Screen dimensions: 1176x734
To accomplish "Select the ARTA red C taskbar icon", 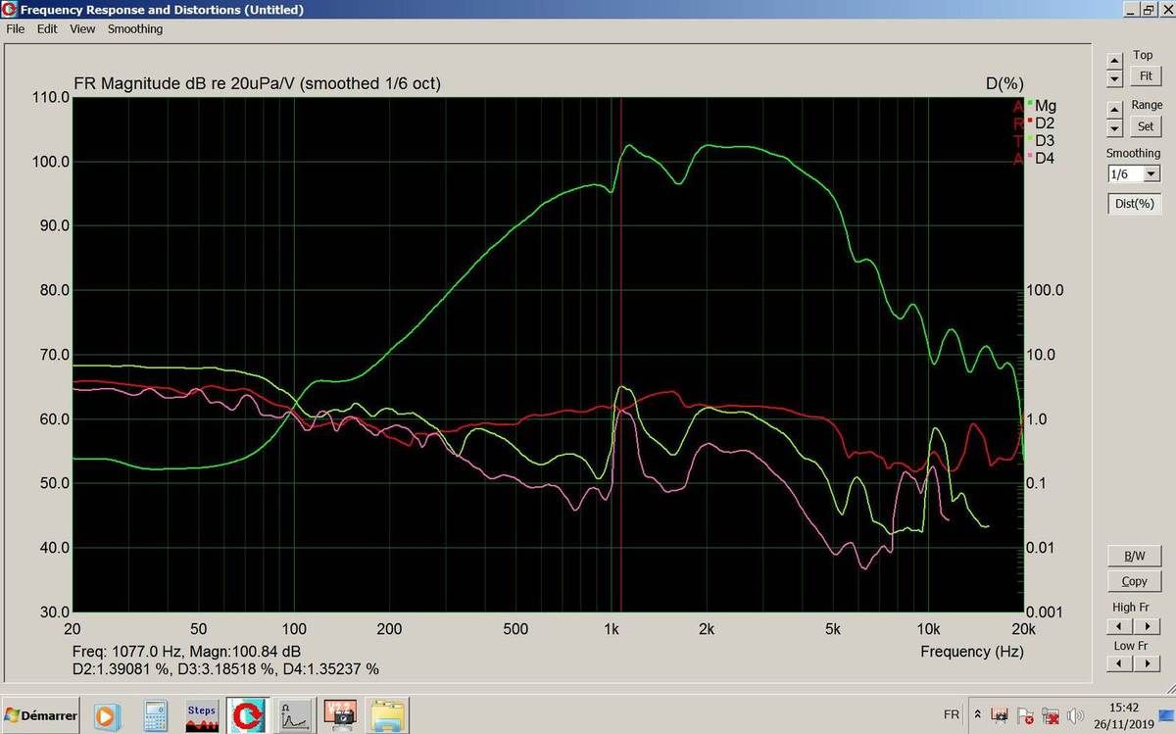I will 248,715.
